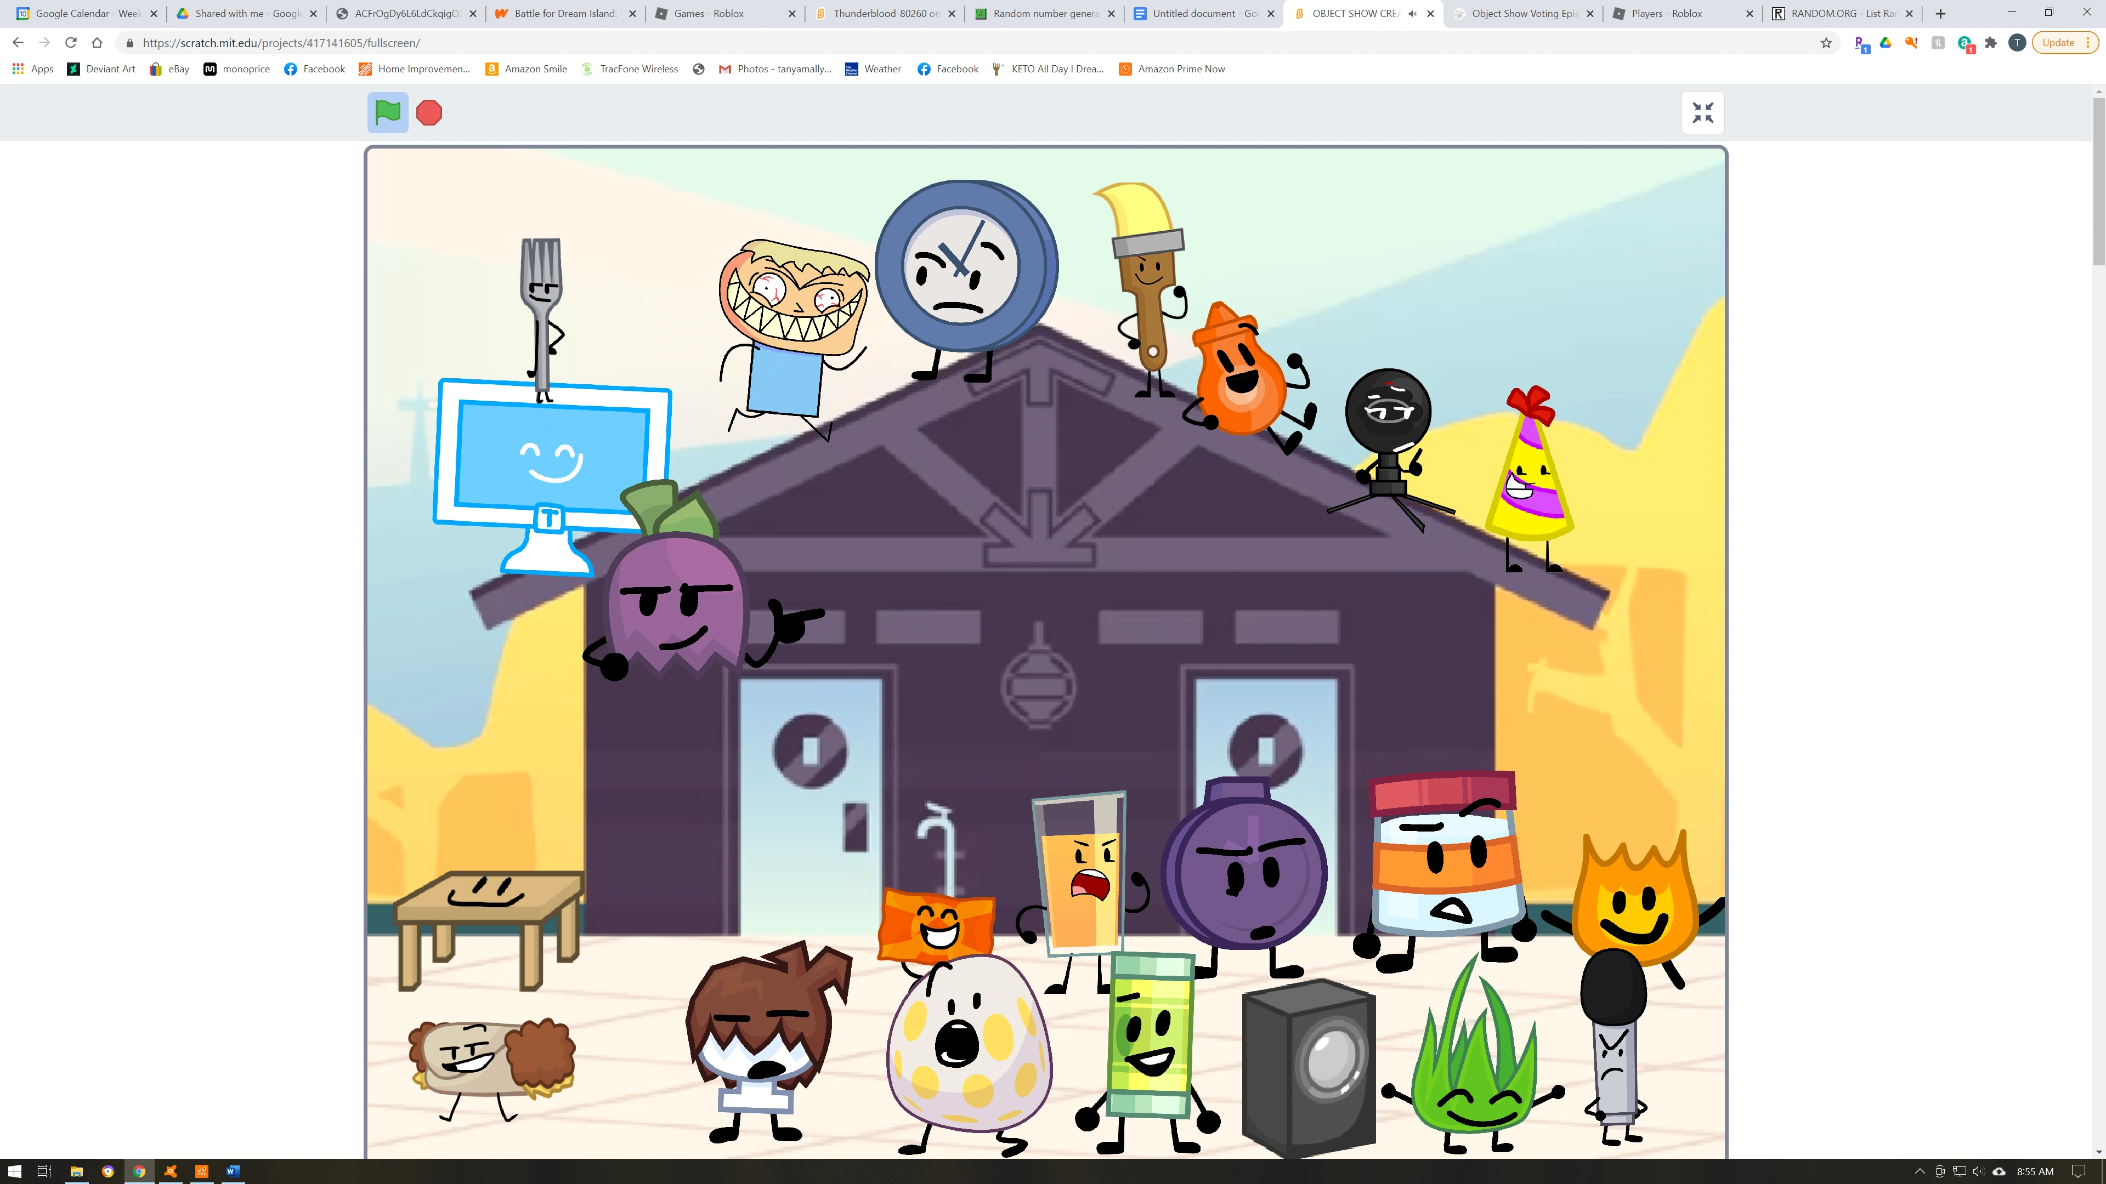2106x1184 pixels.
Task: Open the Extensions puzzle piece menu
Action: click(1991, 43)
